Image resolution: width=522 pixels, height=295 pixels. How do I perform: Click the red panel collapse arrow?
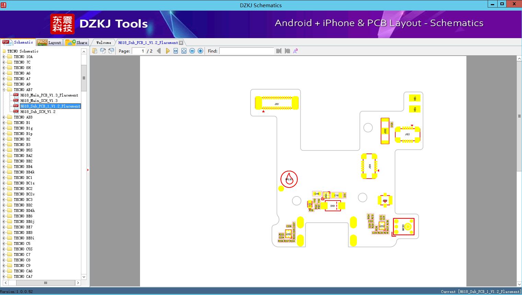coord(88,170)
